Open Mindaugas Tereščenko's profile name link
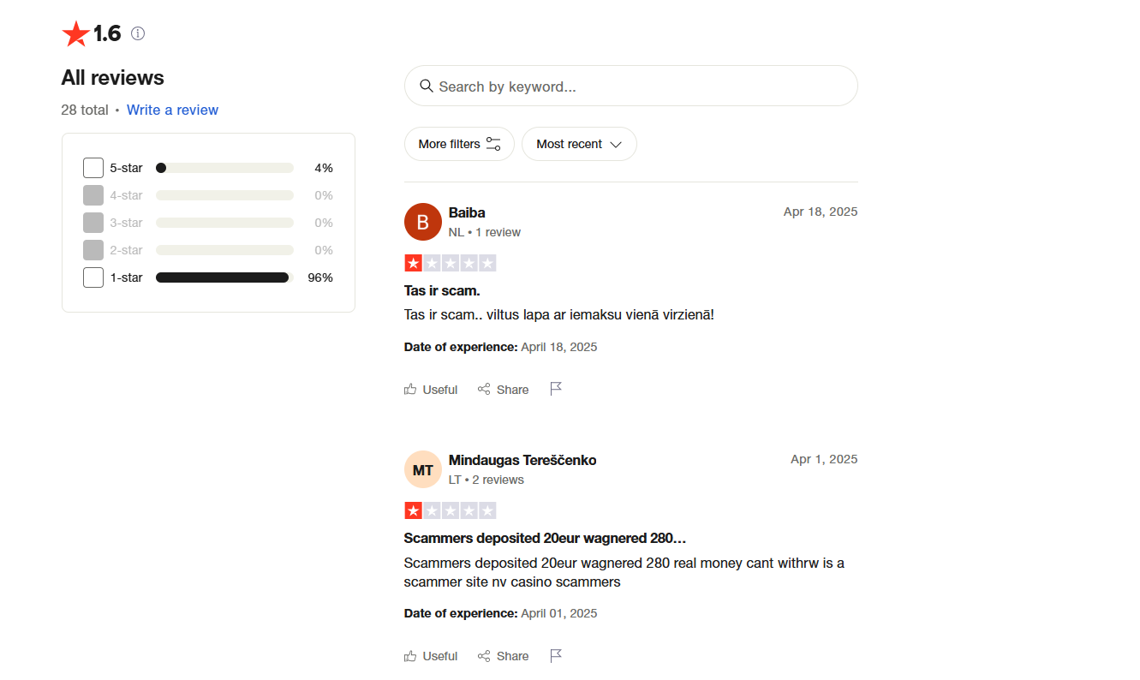The height and width of the screenshot is (680, 1140). click(522, 460)
